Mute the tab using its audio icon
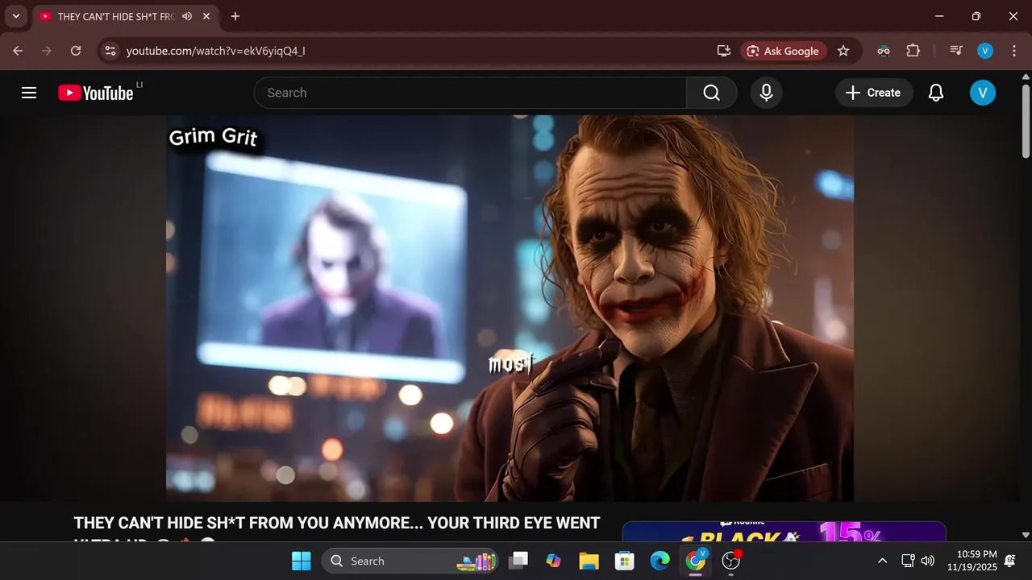Screen dimensions: 1032x580 click(x=187, y=16)
